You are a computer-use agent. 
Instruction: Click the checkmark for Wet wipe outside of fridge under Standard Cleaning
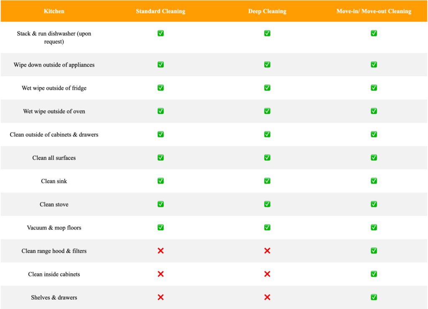(160, 88)
